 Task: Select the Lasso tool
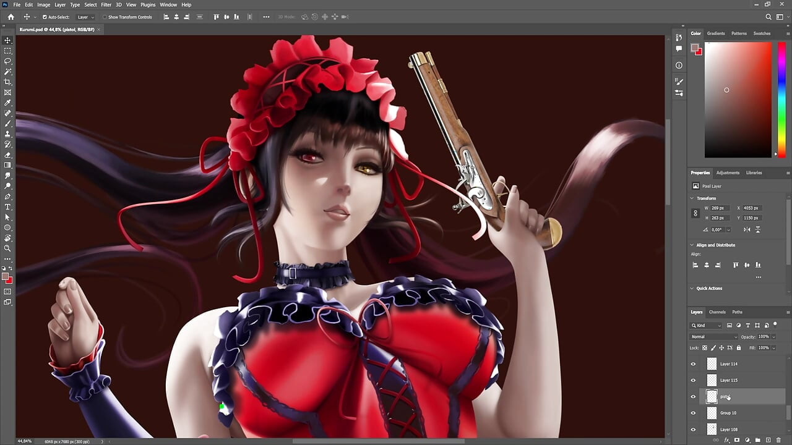7,61
